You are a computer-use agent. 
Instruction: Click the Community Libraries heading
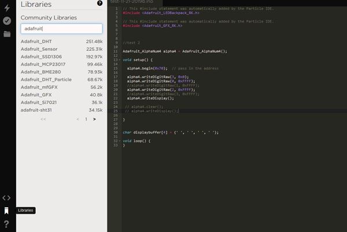[x=49, y=17]
